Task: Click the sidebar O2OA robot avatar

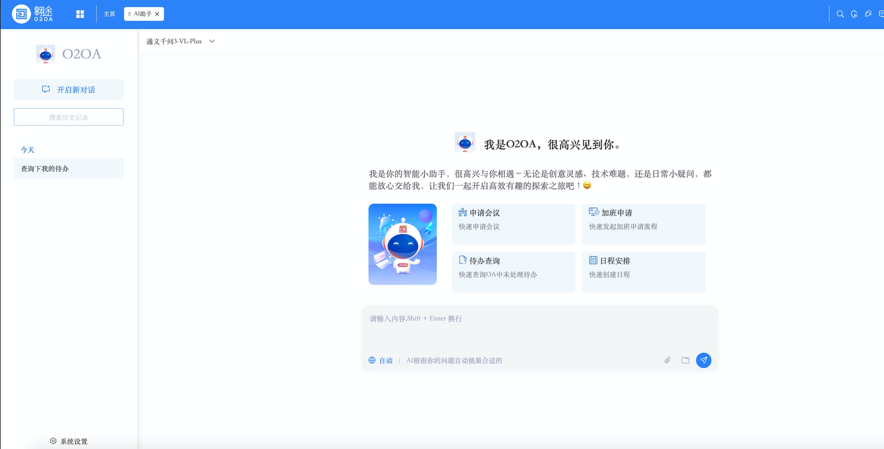Action: (x=46, y=54)
